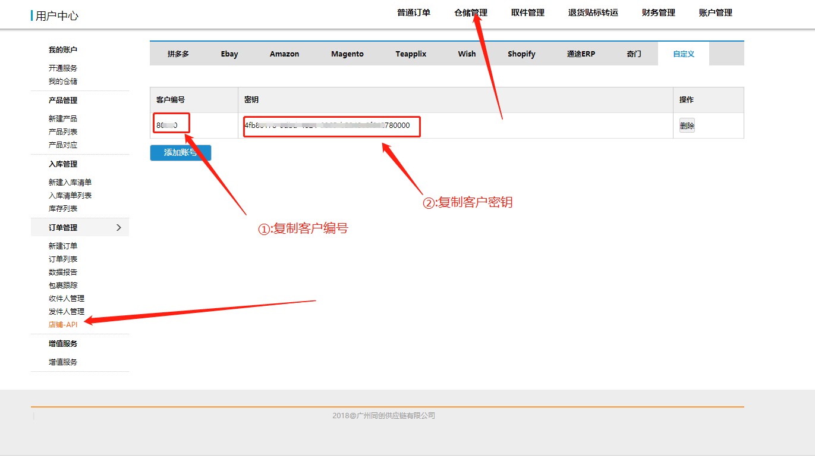Image resolution: width=815 pixels, height=467 pixels.
Task: Go to 库存列表 in the sidebar
Action: [x=63, y=208]
